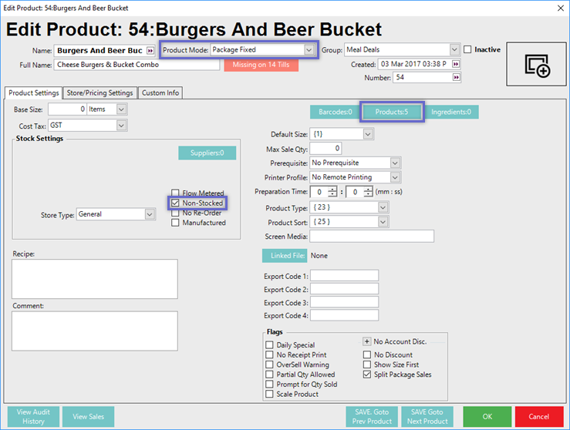Switch to Store/Pricing Settings tab
The height and width of the screenshot is (430, 570).
(99, 92)
